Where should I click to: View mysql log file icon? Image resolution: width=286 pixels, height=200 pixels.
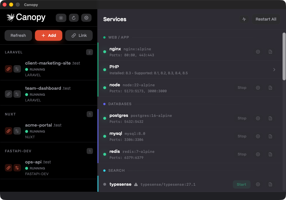[x=270, y=136]
